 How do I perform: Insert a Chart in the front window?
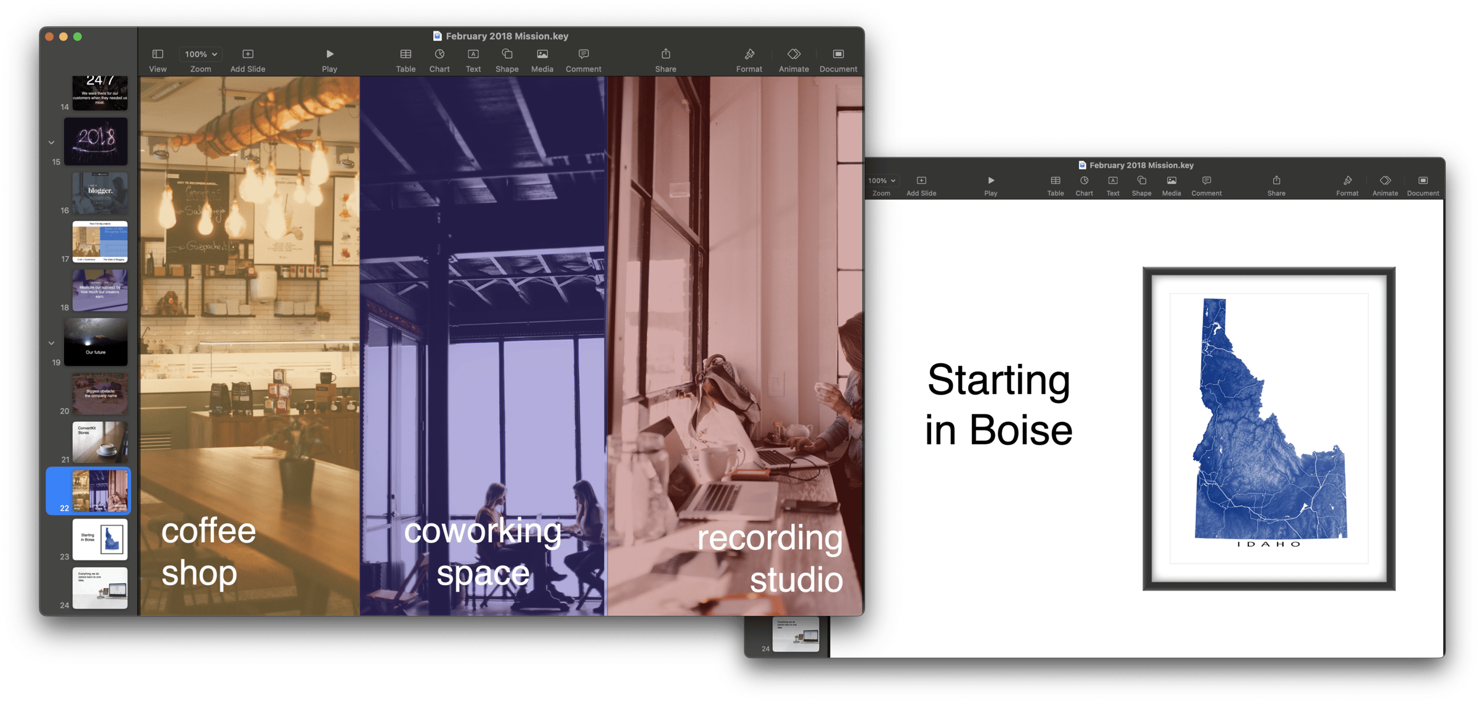click(439, 54)
